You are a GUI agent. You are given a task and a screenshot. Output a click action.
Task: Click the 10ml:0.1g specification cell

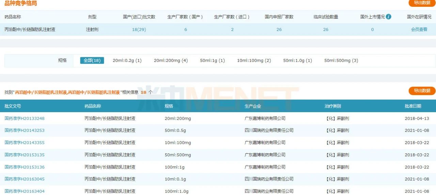click(x=175, y=179)
